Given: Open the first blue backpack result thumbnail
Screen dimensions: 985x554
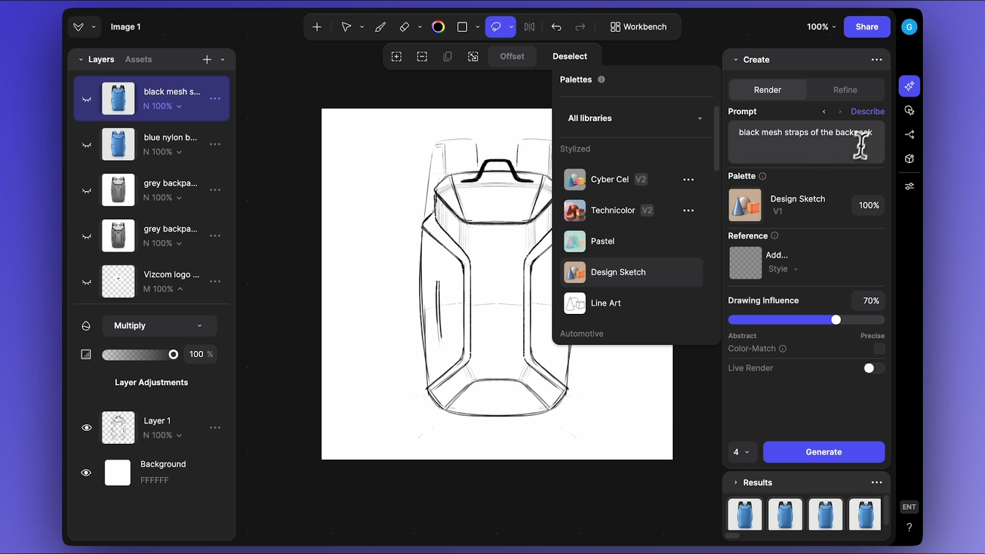Looking at the screenshot, I should pos(745,514).
